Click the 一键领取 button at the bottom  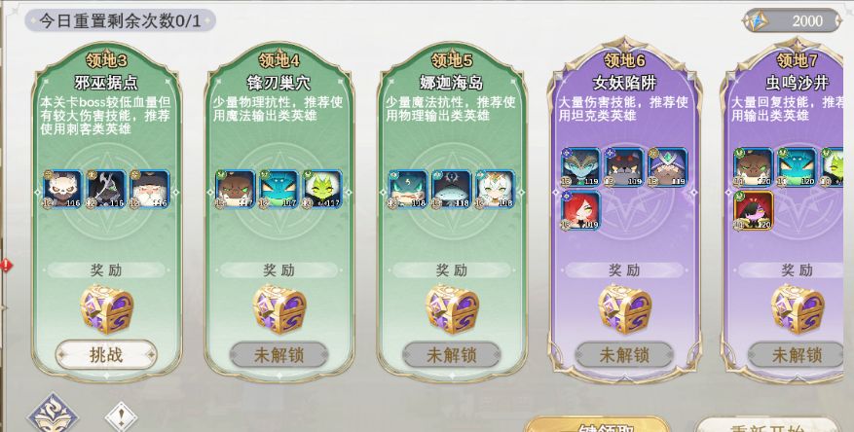598,425
